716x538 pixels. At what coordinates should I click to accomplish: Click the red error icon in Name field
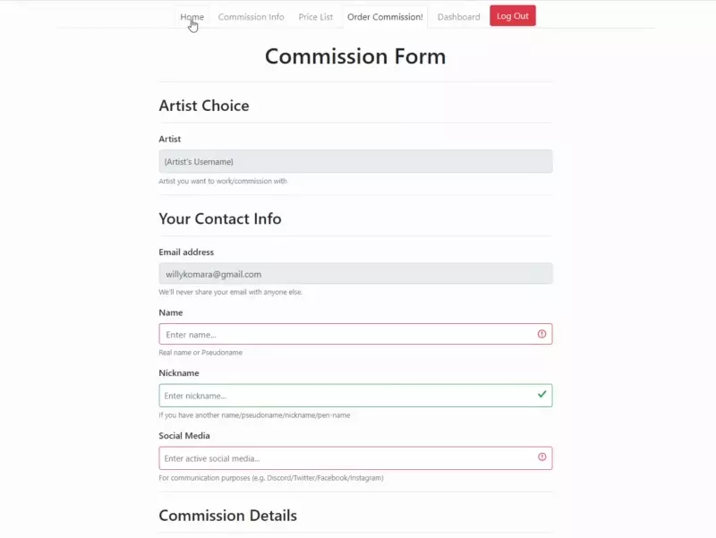(542, 333)
